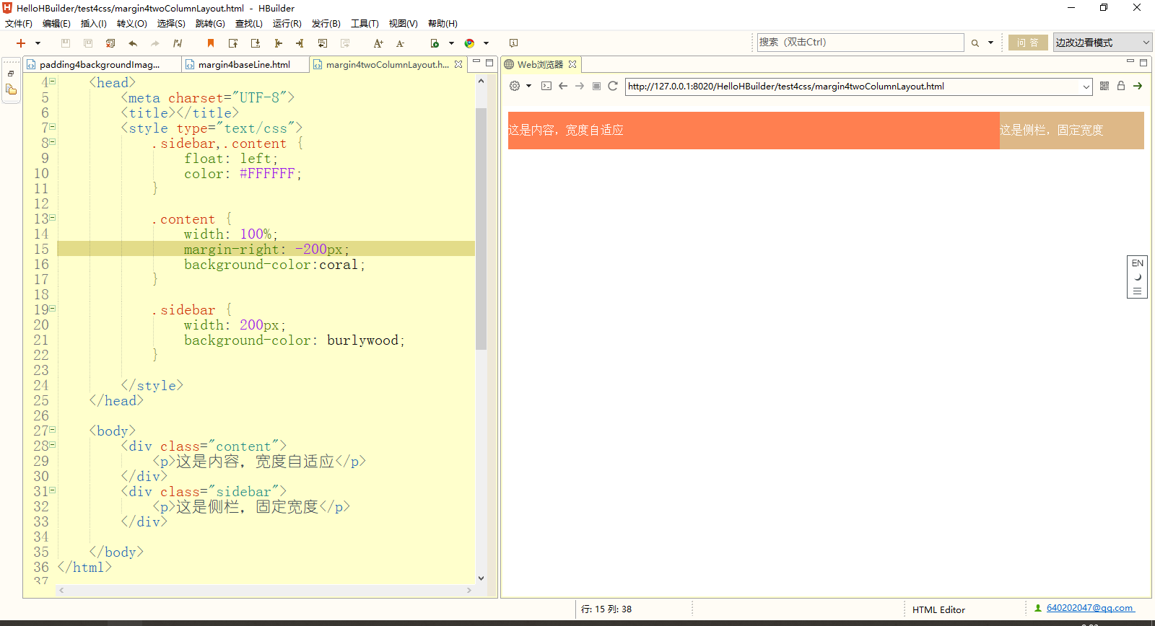1155x626 pixels.
Task: Close the margin4twoColumnLayout.h... tab
Action: coord(458,64)
